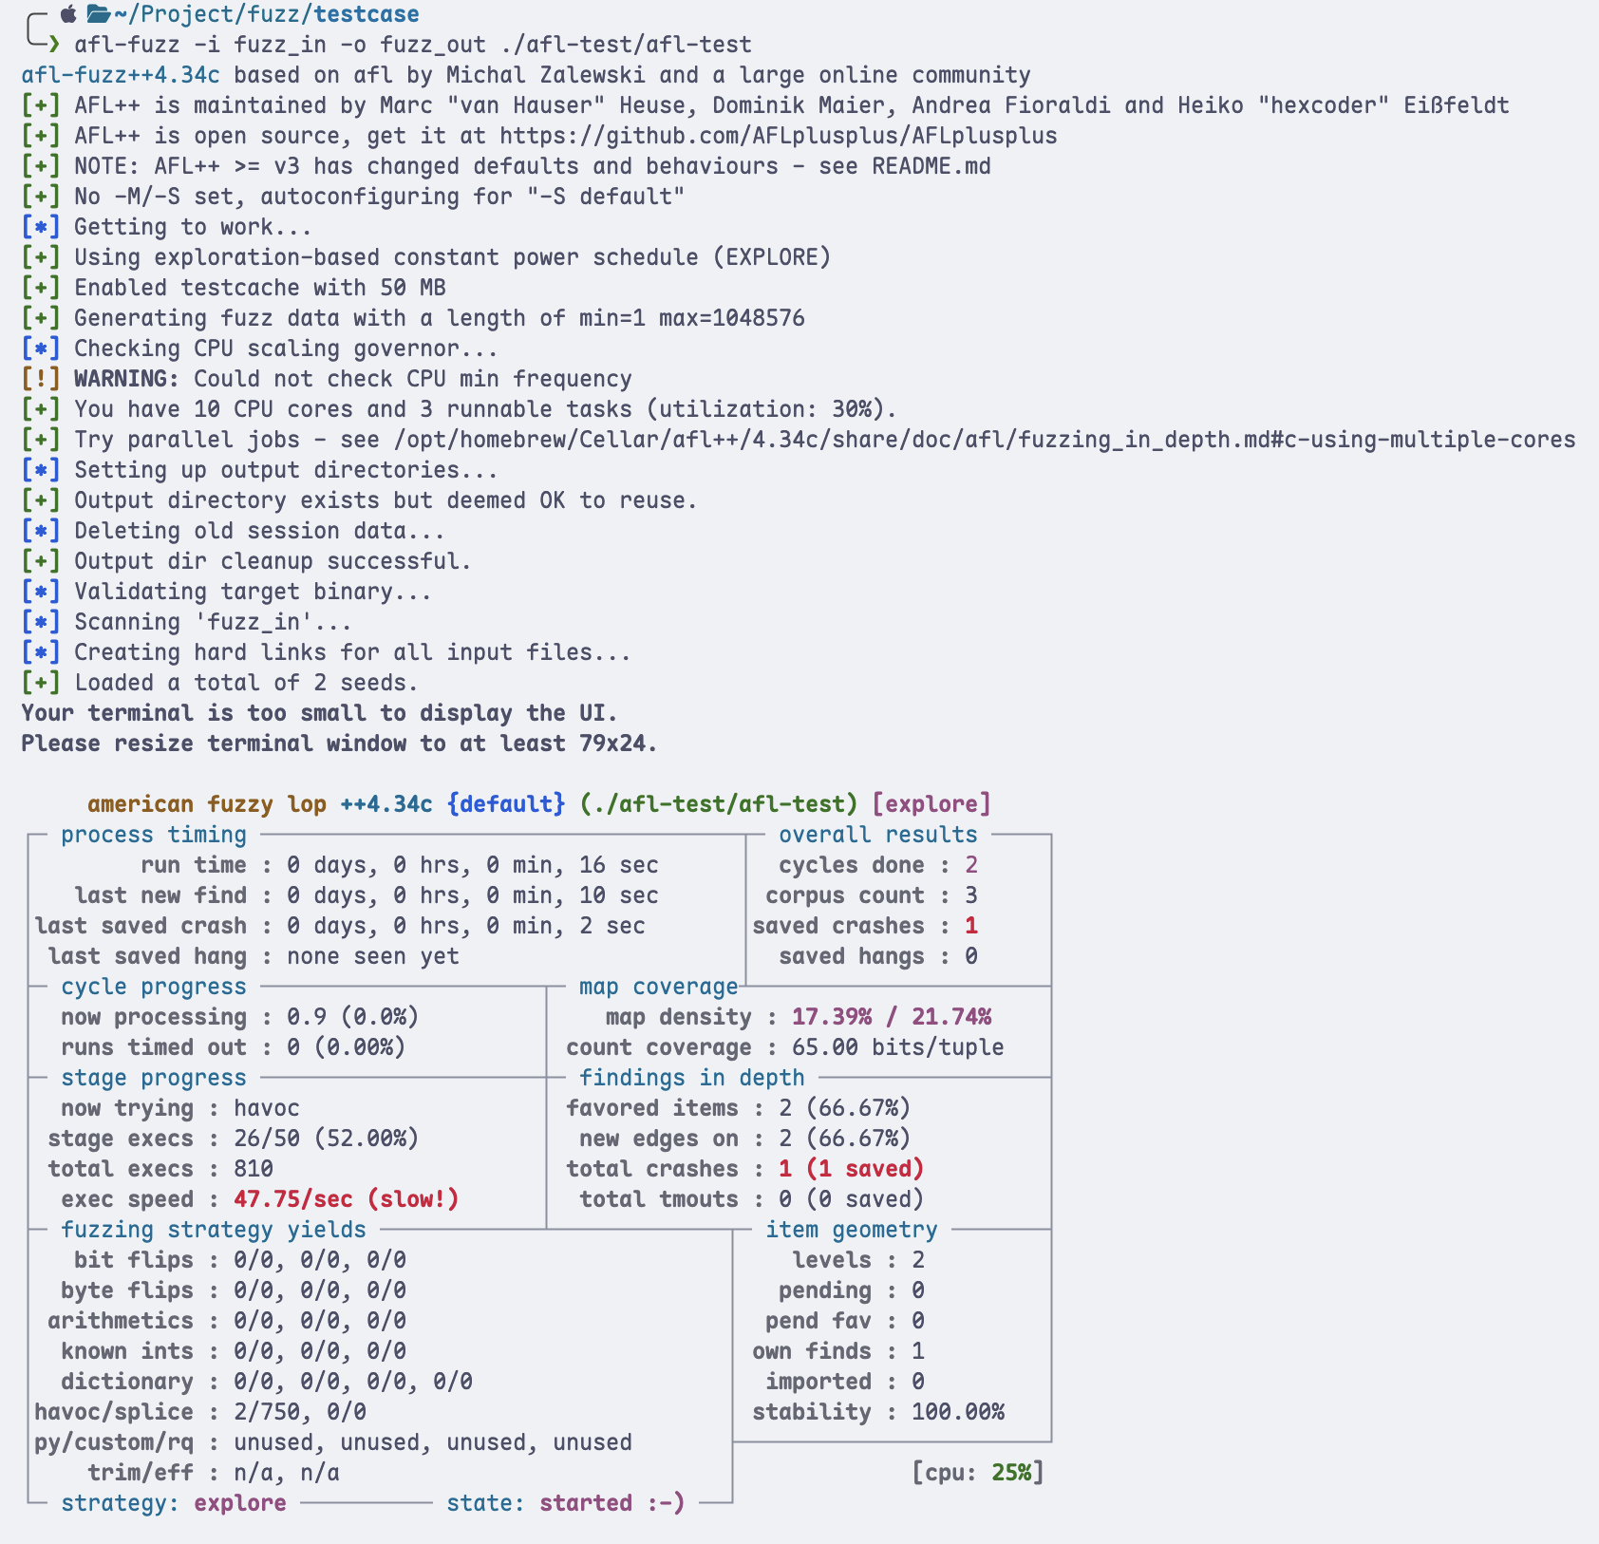Click the [+] marker beside "Loaded a total"
Image resolution: width=1599 pixels, height=1544 pixels.
click(40, 683)
